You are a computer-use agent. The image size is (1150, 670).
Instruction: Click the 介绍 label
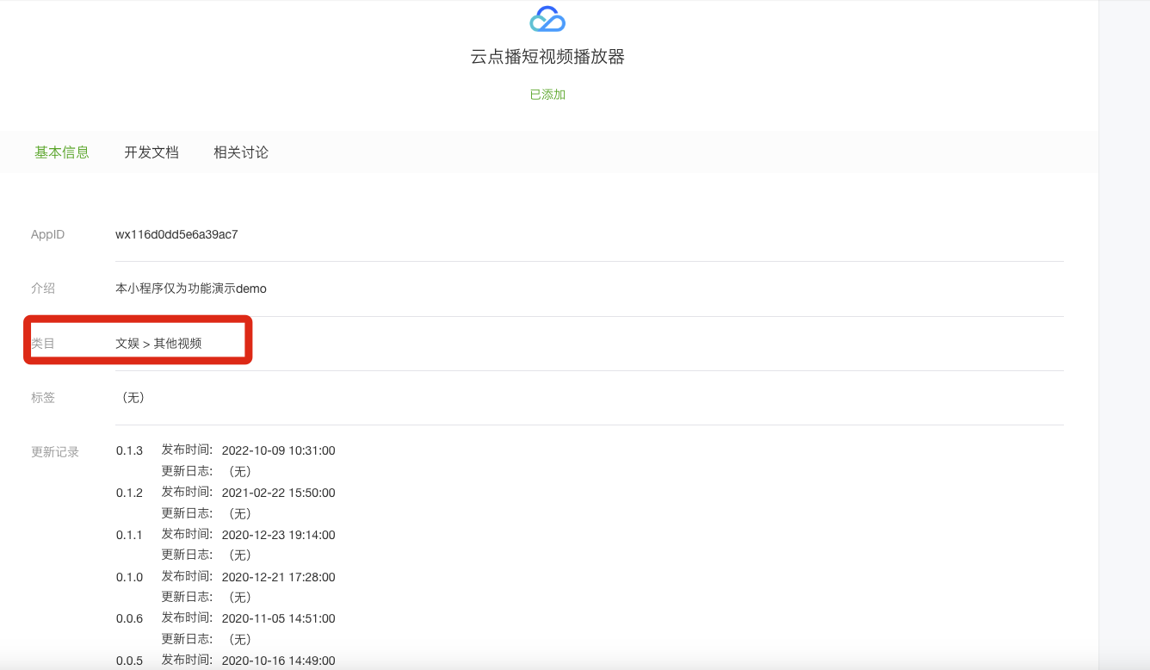tap(43, 288)
